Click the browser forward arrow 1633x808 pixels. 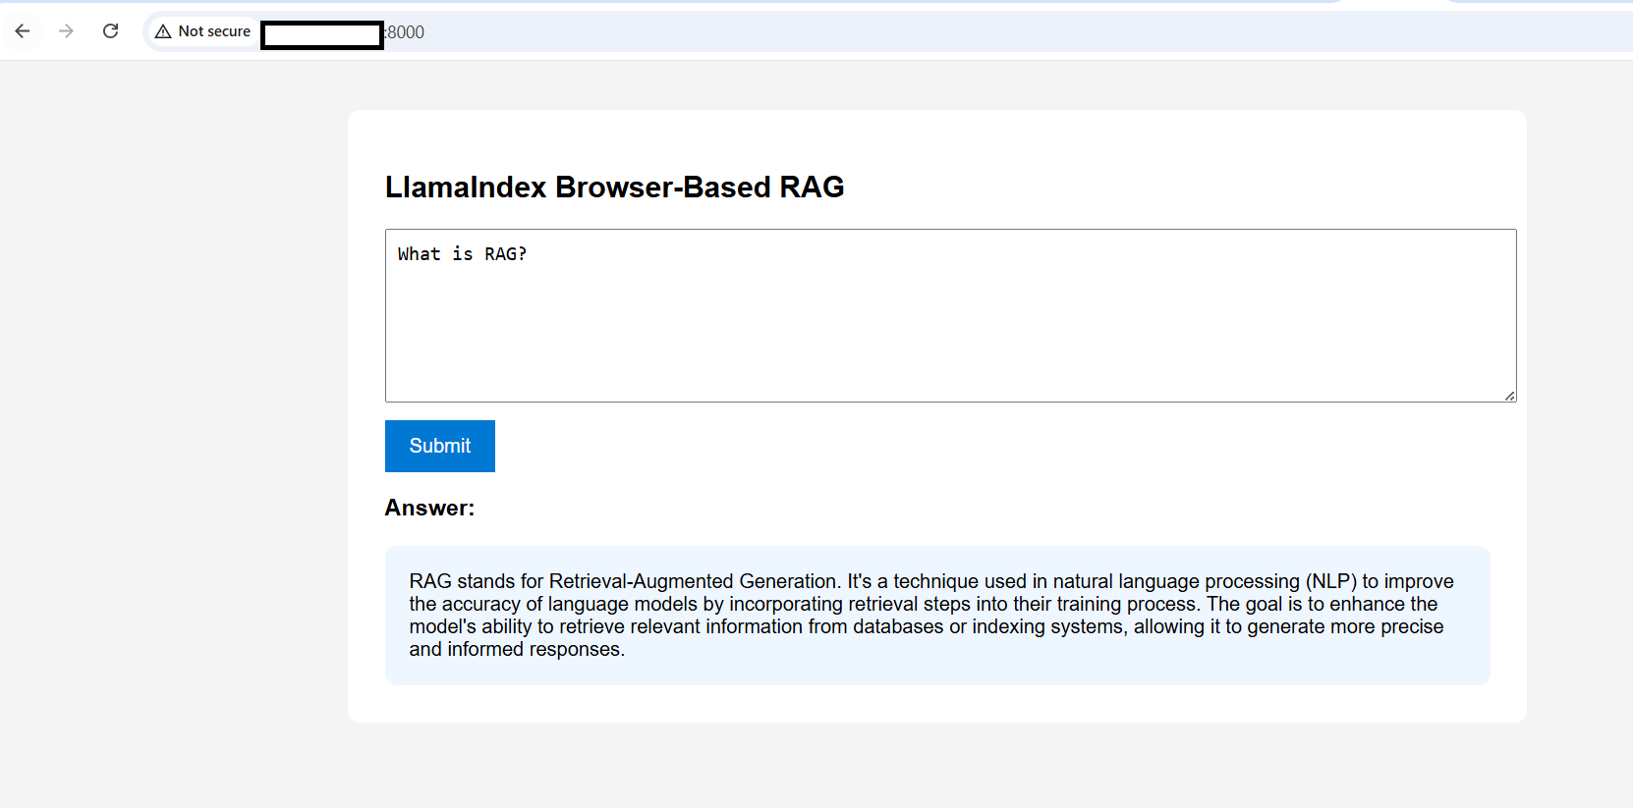pos(66,31)
